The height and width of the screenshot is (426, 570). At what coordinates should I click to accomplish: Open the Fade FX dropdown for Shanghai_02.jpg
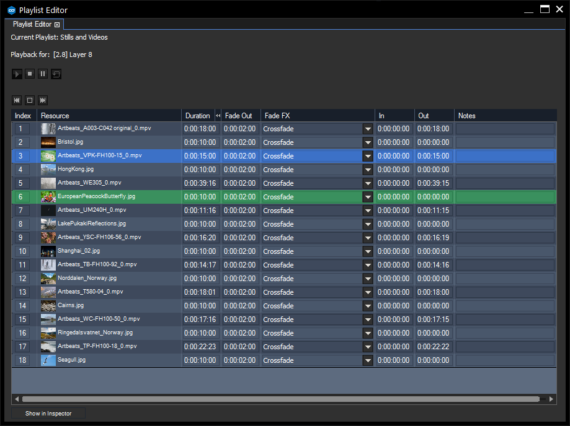[368, 251]
